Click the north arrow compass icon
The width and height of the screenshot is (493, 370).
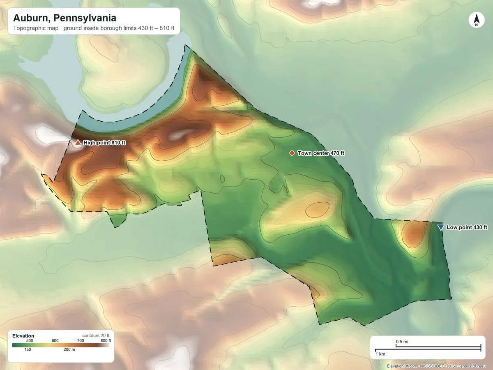click(x=476, y=20)
